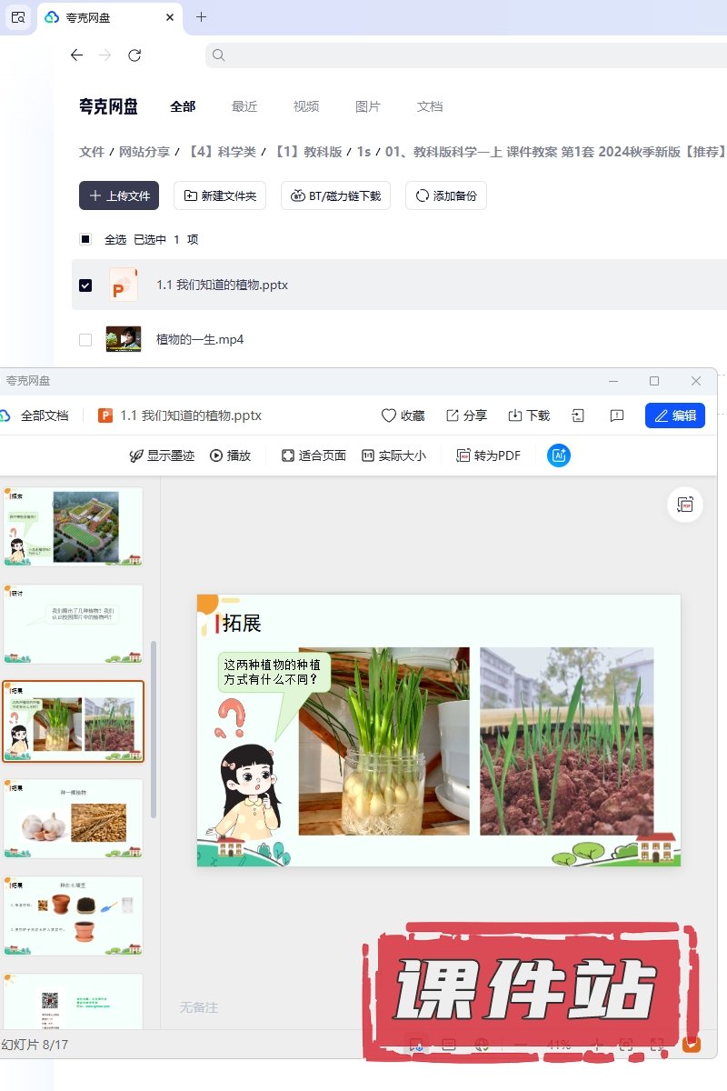Click the blue 编辑 edit button
This screenshot has height=1091, width=727.
click(x=674, y=415)
